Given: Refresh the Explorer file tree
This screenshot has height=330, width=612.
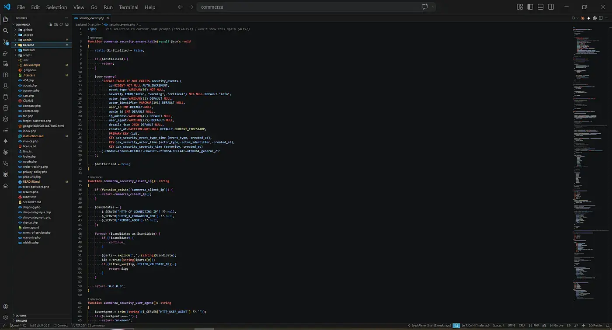Looking at the screenshot, I should [62, 24].
